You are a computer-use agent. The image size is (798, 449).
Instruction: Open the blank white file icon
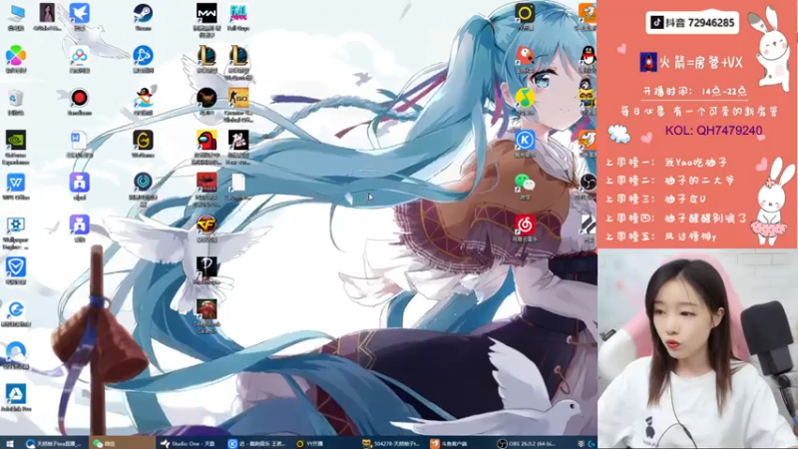point(238,183)
